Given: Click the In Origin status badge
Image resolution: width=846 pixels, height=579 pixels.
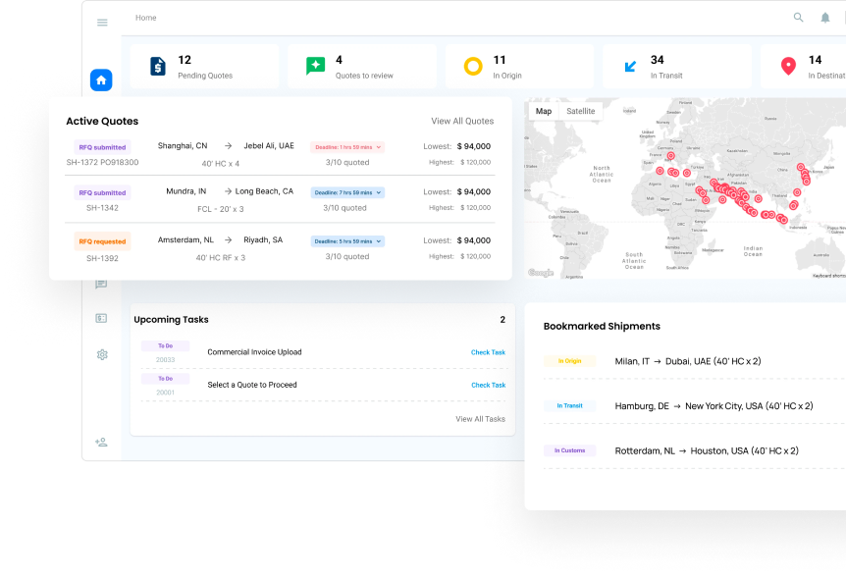Looking at the screenshot, I should pos(570,361).
